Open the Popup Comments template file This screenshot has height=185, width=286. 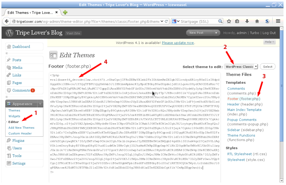[x=242, y=120]
